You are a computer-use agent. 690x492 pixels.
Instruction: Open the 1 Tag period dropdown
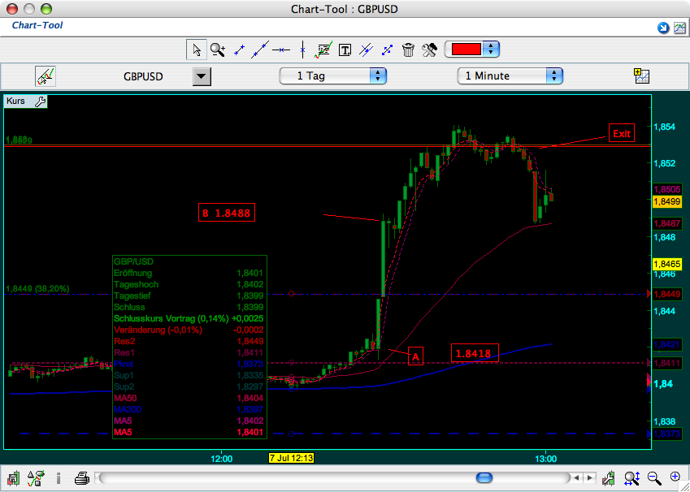[332, 76]
